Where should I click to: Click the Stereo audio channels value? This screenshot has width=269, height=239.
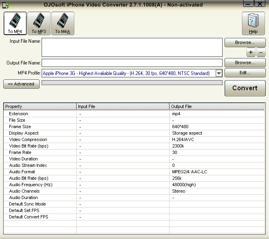point(179,191)
